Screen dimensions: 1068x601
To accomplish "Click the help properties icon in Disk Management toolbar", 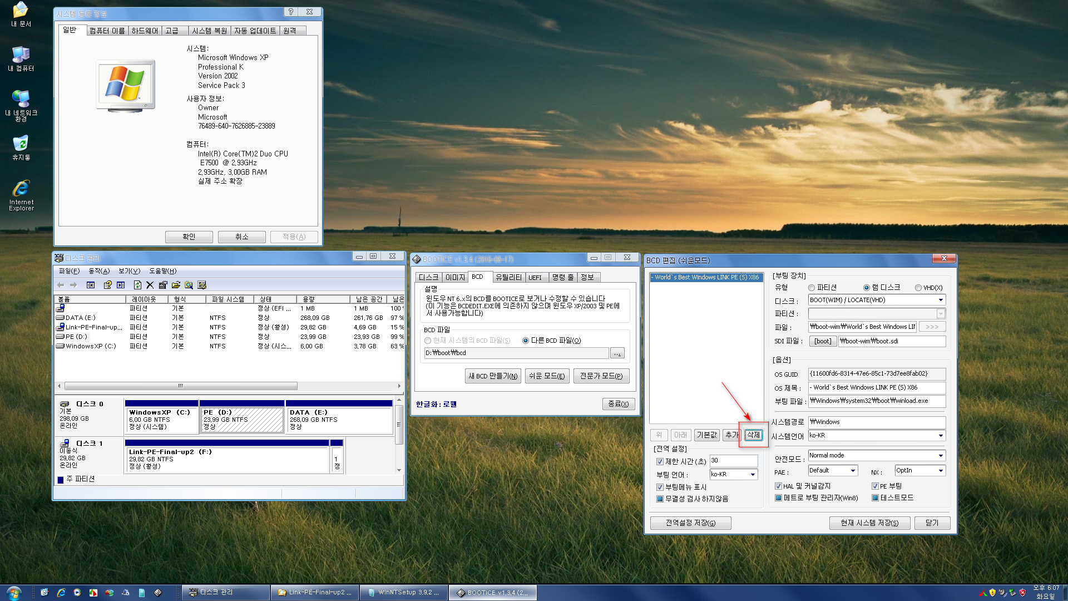I will coord(107,285).
